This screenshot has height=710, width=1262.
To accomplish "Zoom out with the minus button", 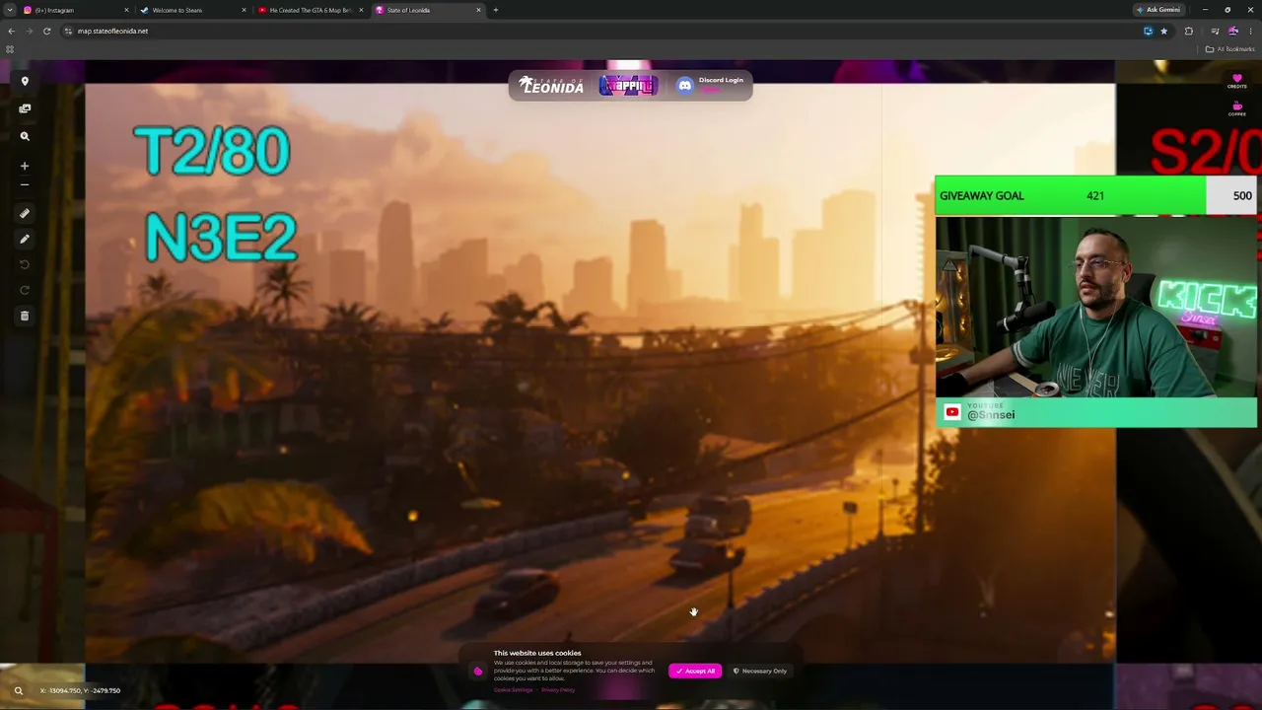I will 25,184.
